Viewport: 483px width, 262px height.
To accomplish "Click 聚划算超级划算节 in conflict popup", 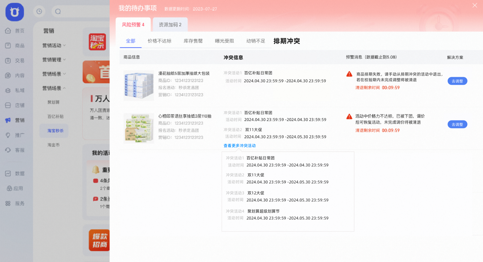I will pyautogui.click(x=263, y=211).
